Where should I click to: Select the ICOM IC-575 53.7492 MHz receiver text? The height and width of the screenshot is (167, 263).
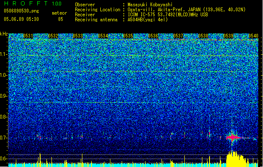pyautogui.click(x=168, y=15)
